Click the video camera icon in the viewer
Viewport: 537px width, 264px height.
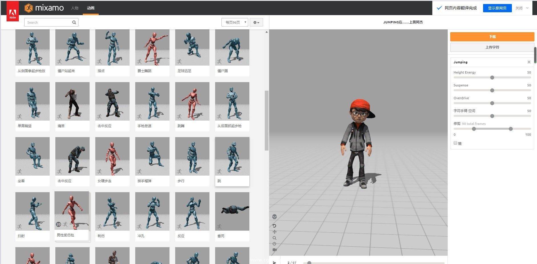[274, 250]
